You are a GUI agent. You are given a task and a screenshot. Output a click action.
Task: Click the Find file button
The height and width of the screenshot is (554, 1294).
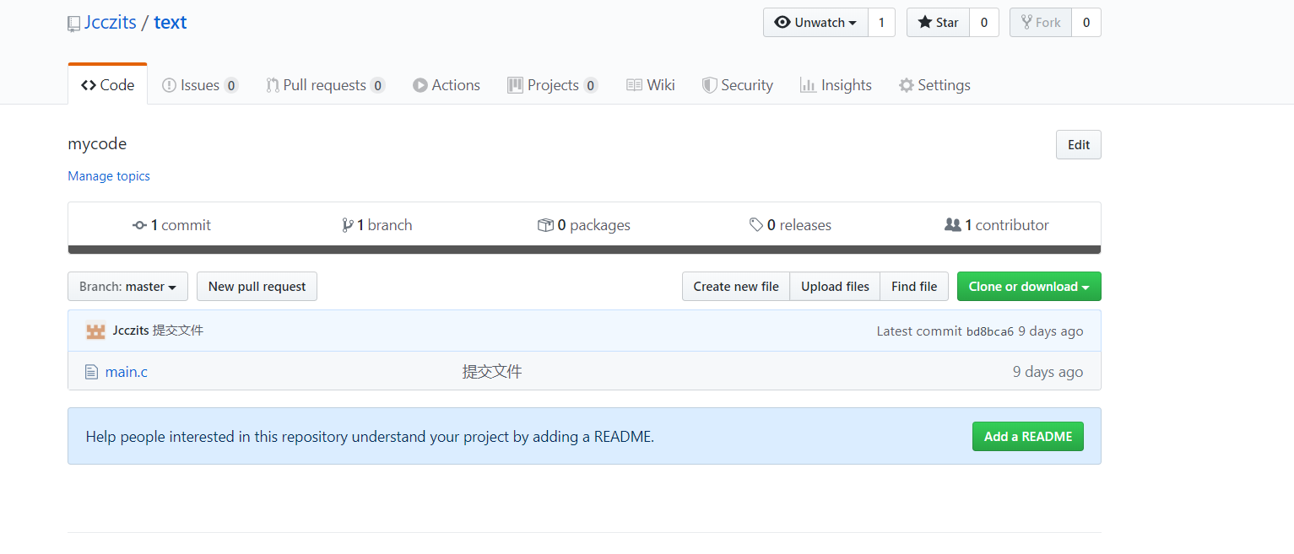pos(914,287)
